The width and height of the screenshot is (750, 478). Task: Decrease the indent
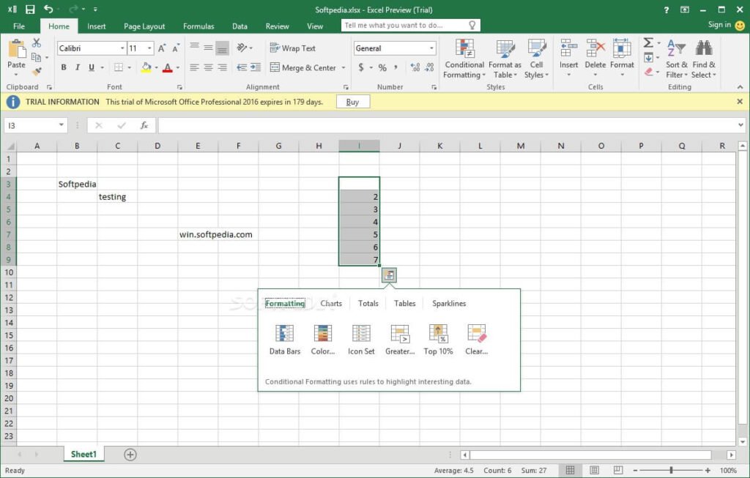(242, 67)
